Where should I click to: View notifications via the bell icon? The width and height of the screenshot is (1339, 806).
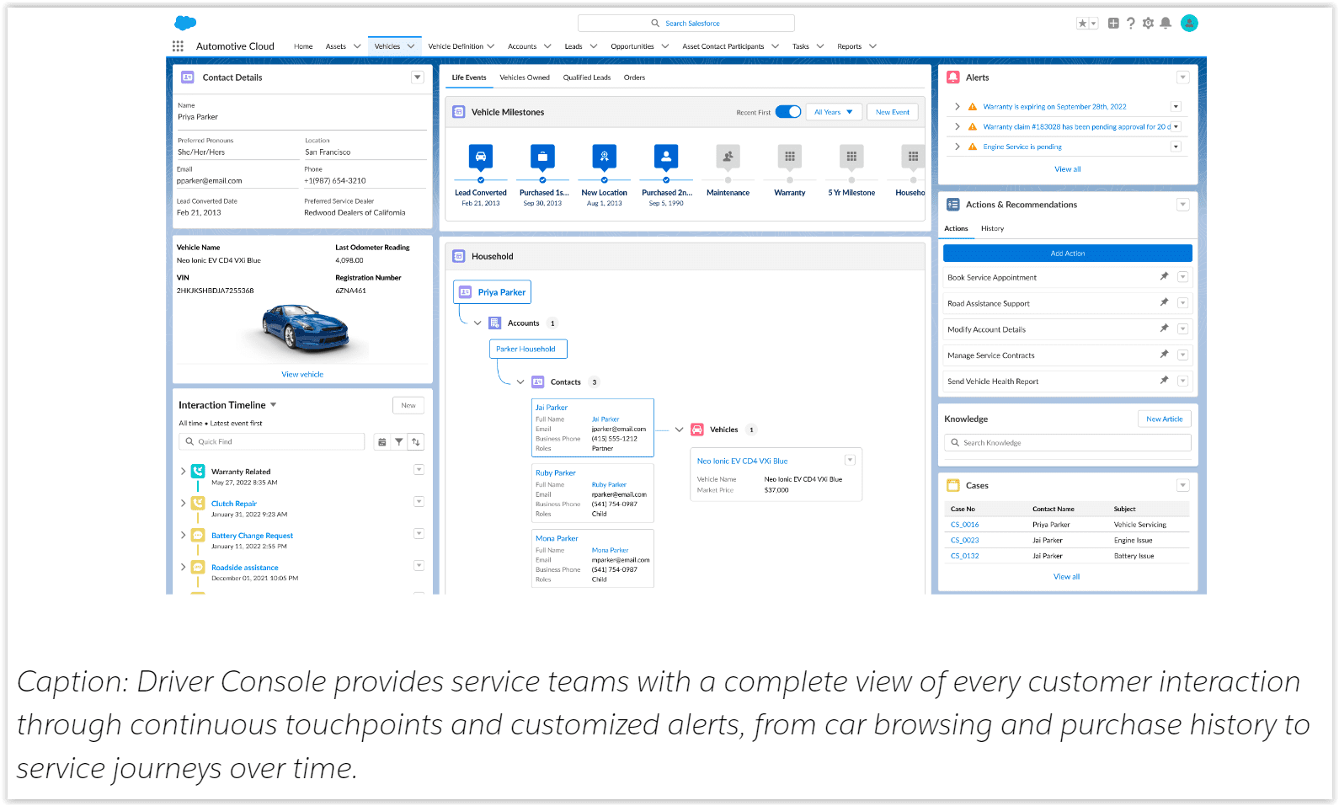click(1166, 24)
